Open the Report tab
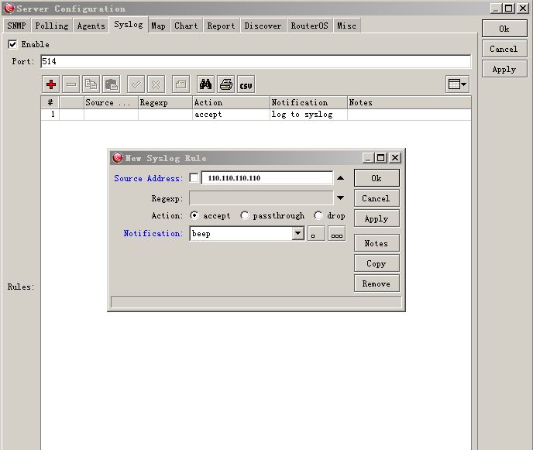533x450 pixels. tap(221, 26)
